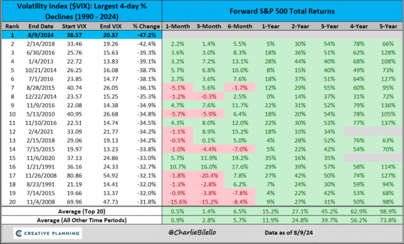Click the 11/26/2008 end date cell
The width and height of the screenshot is (404, 244).
click(40, 176)
